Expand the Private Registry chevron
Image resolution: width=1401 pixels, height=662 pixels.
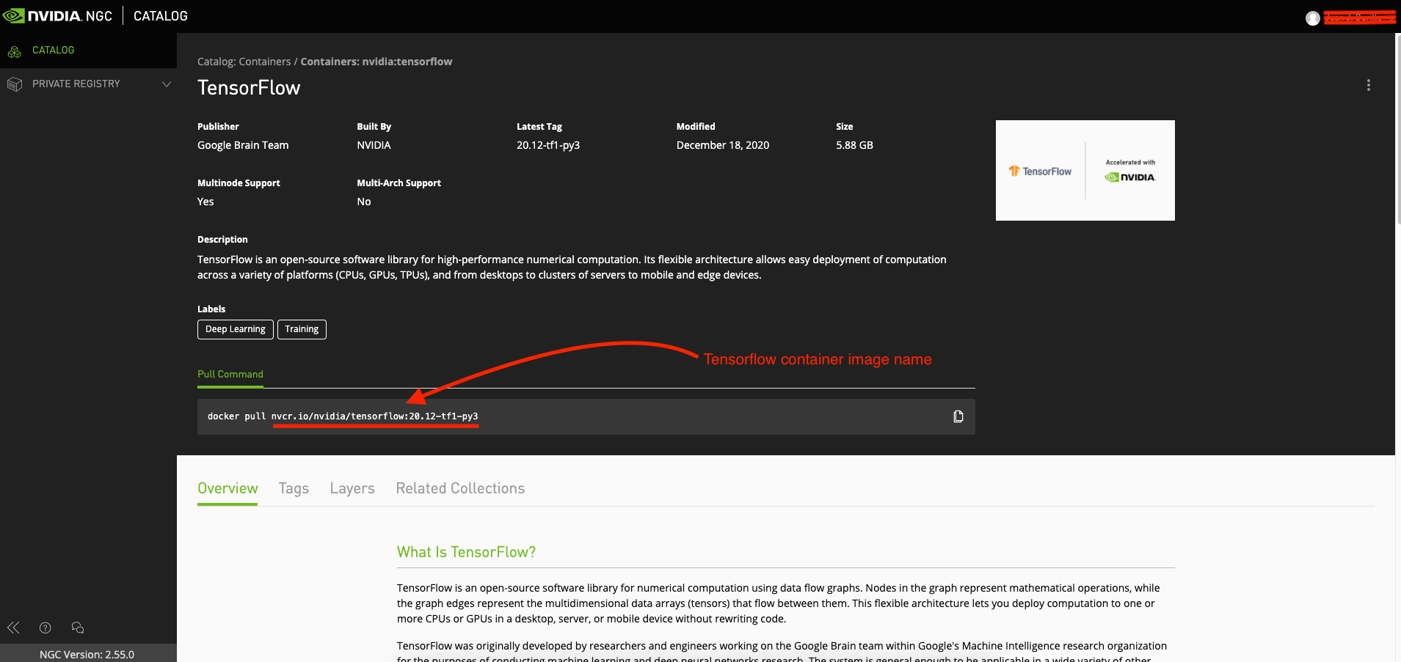click(x=167, y=84)
